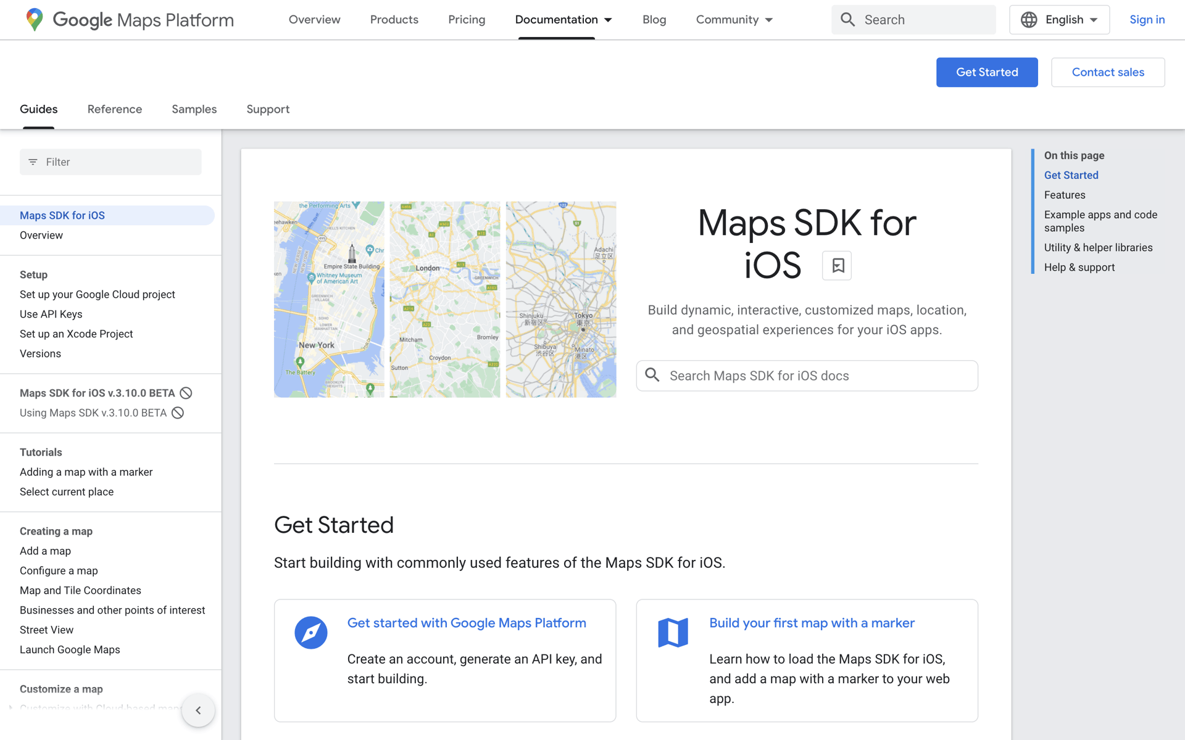Image resolution: width=1185 pixels, height=740 pixels.
Task: Open Select current place tutorial
Action: [x=67, y=491]
